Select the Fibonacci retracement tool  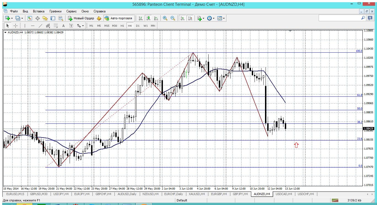click(x=56, y=26)
